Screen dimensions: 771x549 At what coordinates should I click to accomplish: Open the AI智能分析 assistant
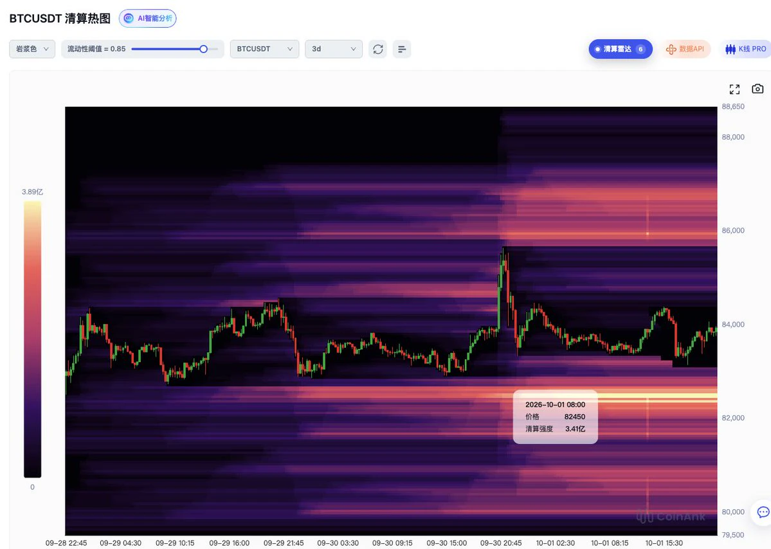point(147,18)
